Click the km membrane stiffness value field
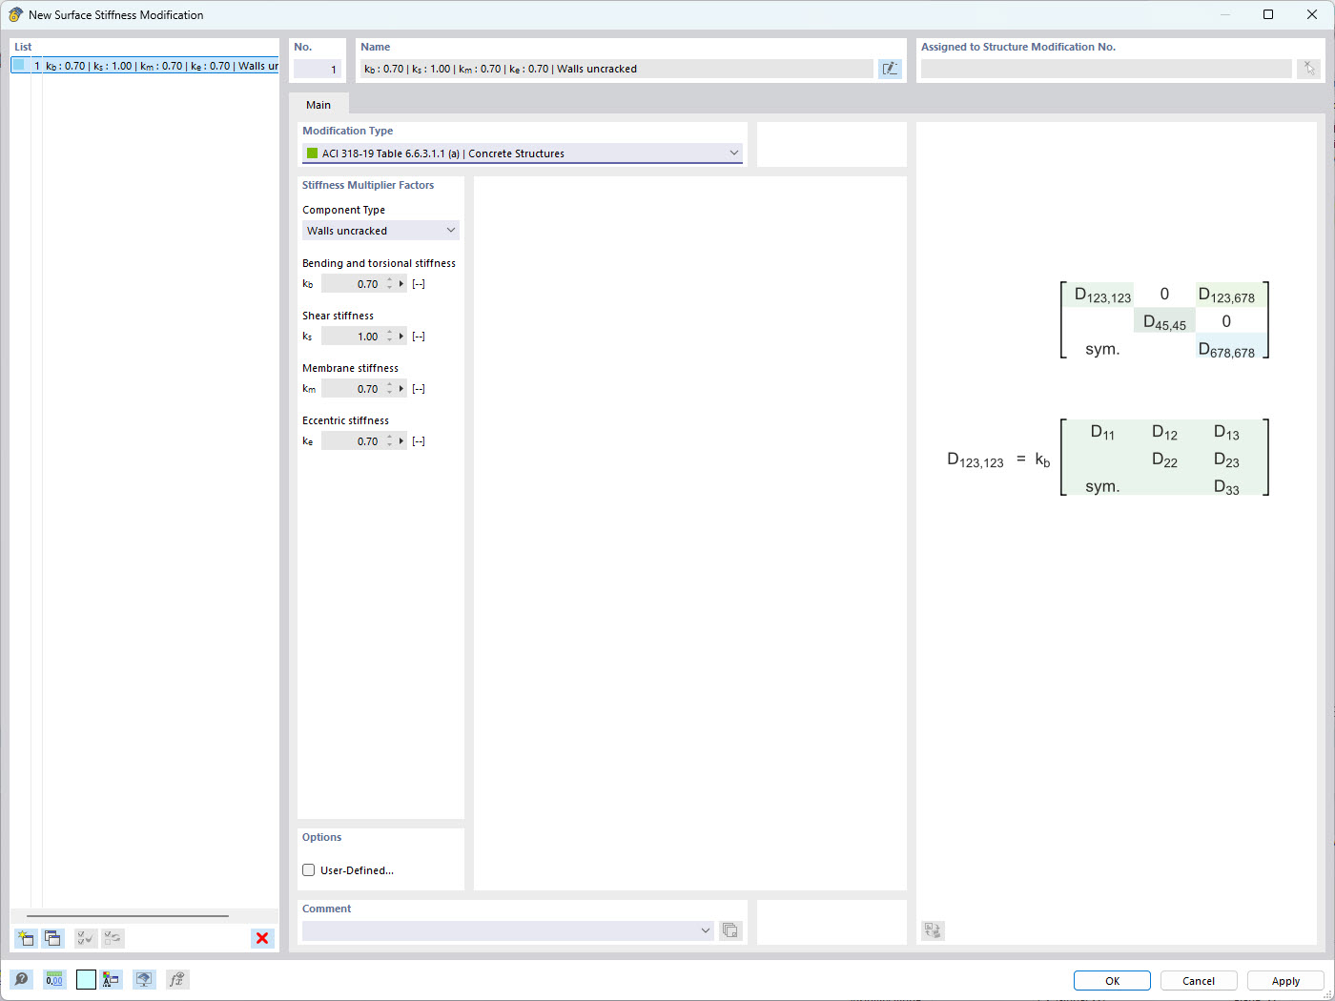This screenshot has width=1335, height=1001. tap(352, 389)
